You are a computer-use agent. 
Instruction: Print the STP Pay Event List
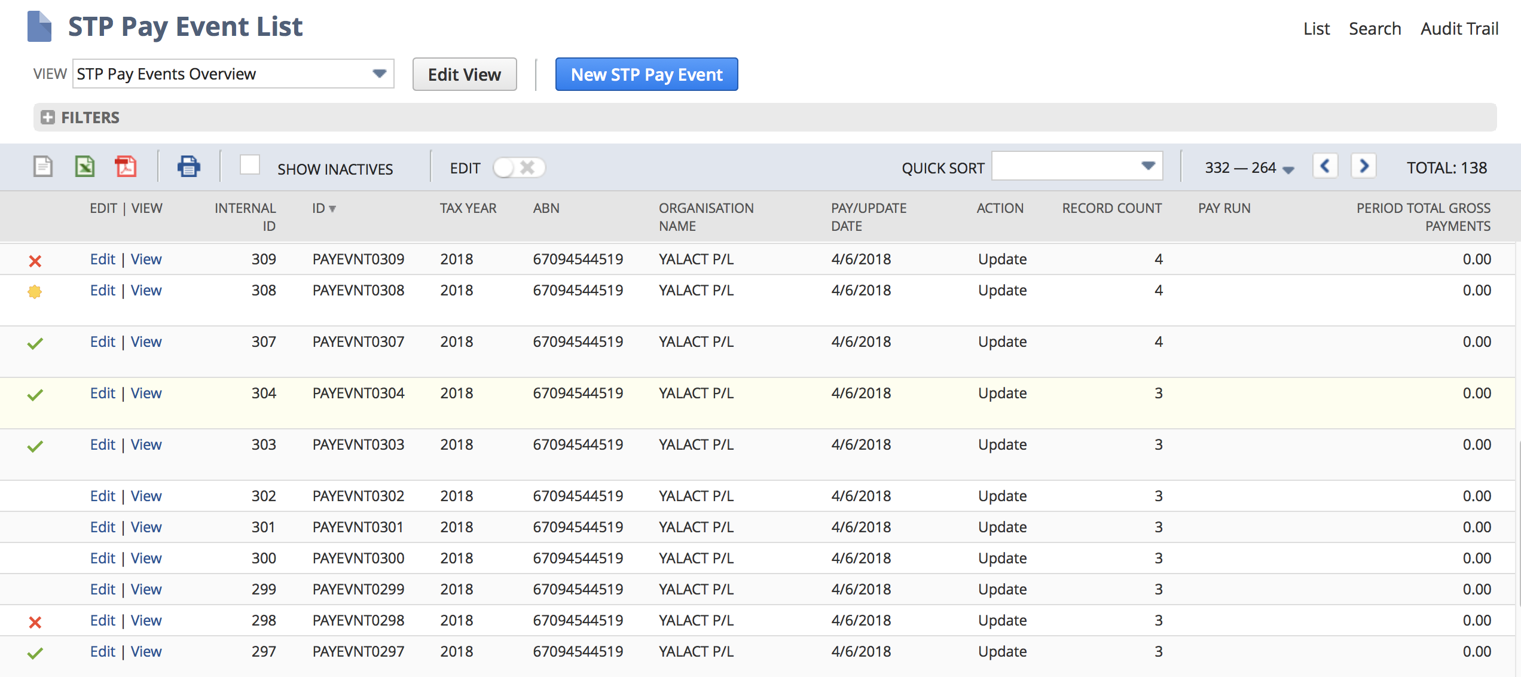coord(189,166)
